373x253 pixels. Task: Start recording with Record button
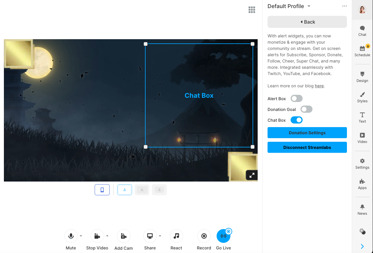[204, 236]
